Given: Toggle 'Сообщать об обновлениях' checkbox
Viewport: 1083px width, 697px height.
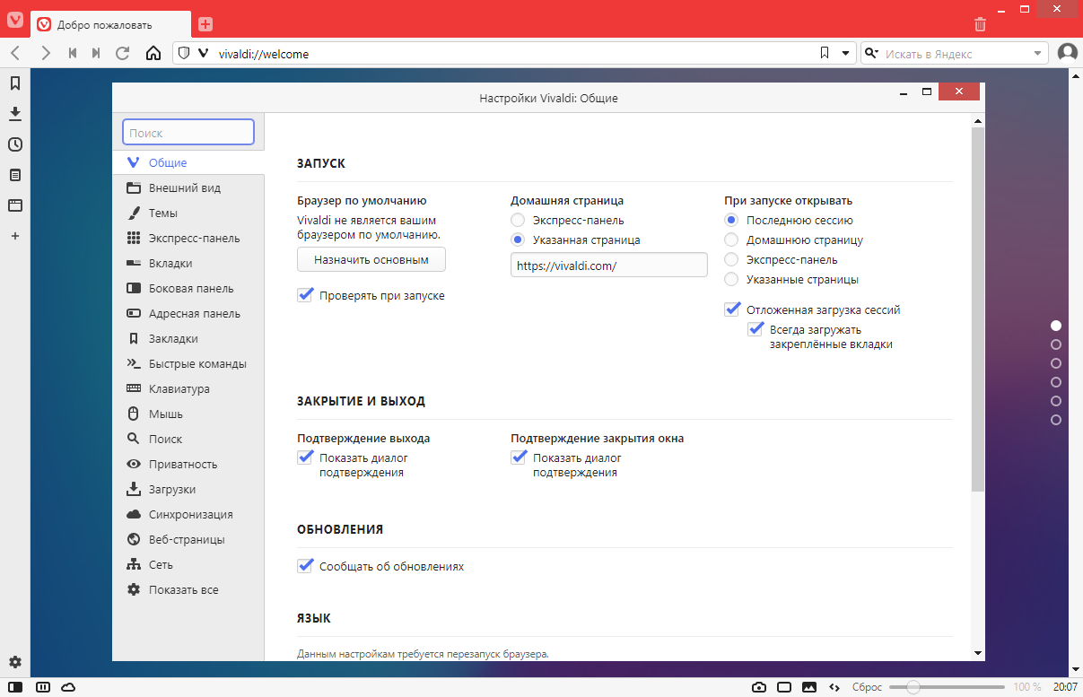Looking at the screenshot, I should pyautogui.click(x=305, y=566).
